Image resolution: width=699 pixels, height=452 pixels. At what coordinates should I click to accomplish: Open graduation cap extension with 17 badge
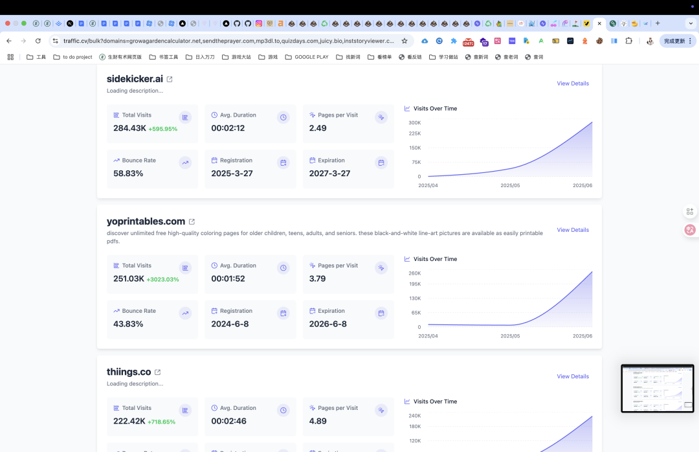click(x=483, y=41)
